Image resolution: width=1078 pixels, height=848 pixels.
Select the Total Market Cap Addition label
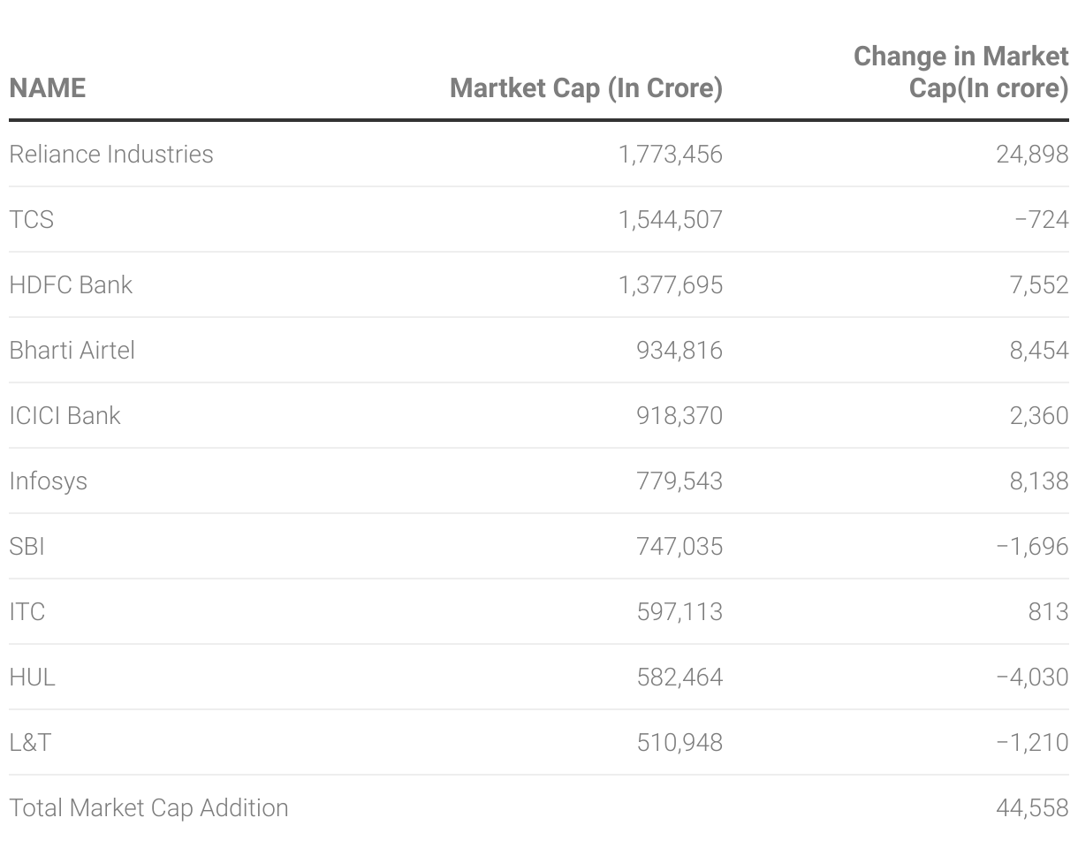[x=148, y=808]
